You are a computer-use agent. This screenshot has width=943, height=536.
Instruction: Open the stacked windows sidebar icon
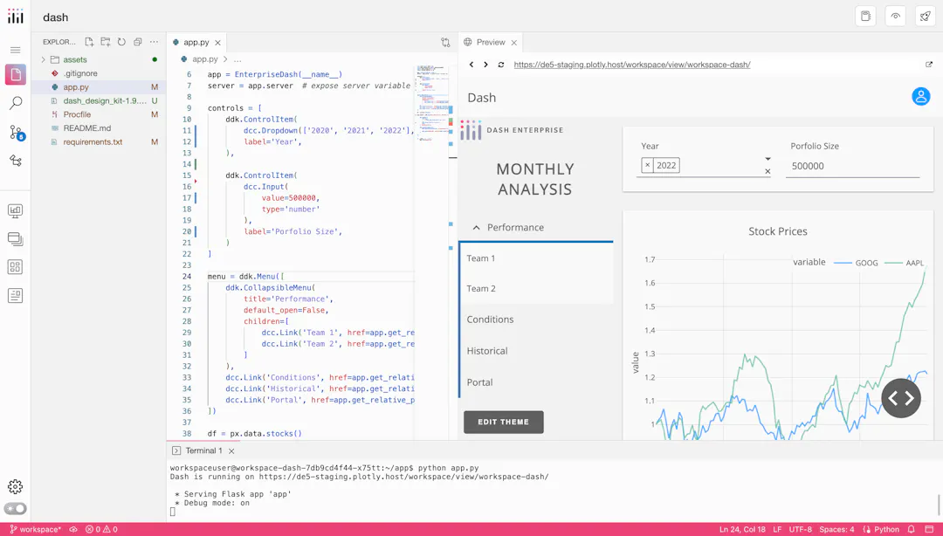[x=16, y=239]
